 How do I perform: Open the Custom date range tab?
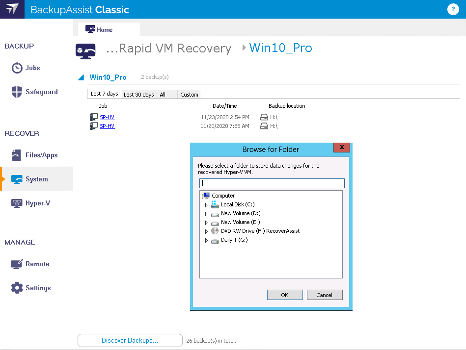(x=189, y=94)
